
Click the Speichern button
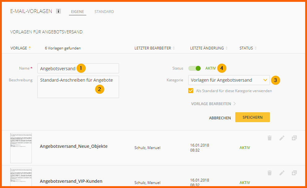click(252, 117)
